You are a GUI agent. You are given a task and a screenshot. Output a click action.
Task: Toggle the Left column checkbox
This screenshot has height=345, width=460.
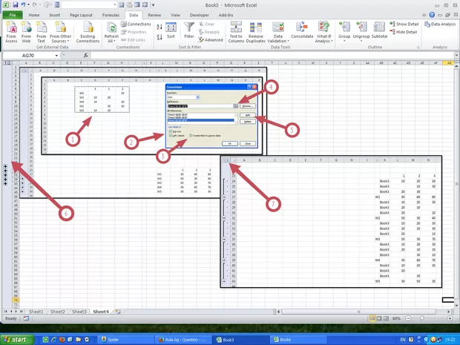coord(170,135)
